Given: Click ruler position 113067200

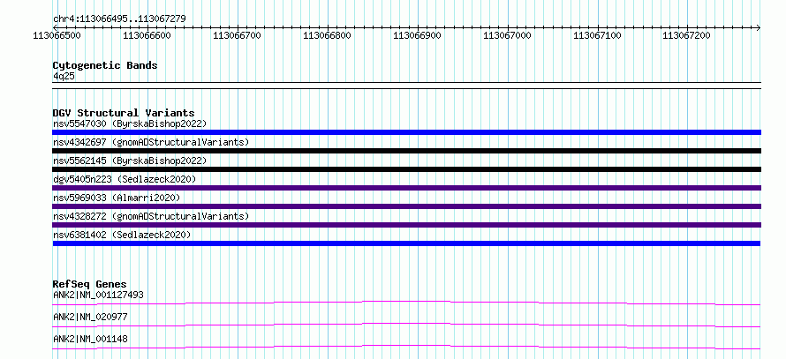Looking at the screenshot, I should [x=687, y=35].
